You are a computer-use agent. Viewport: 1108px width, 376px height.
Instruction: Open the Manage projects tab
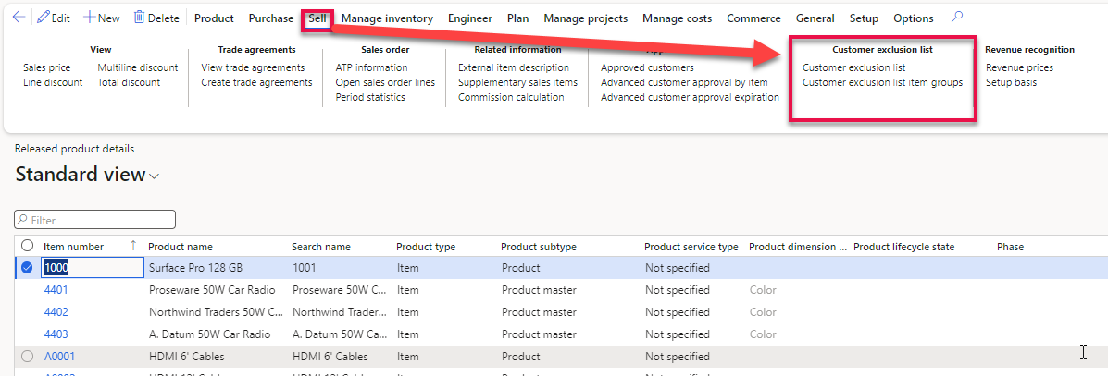pyautogui.click(x=586, y=18)
